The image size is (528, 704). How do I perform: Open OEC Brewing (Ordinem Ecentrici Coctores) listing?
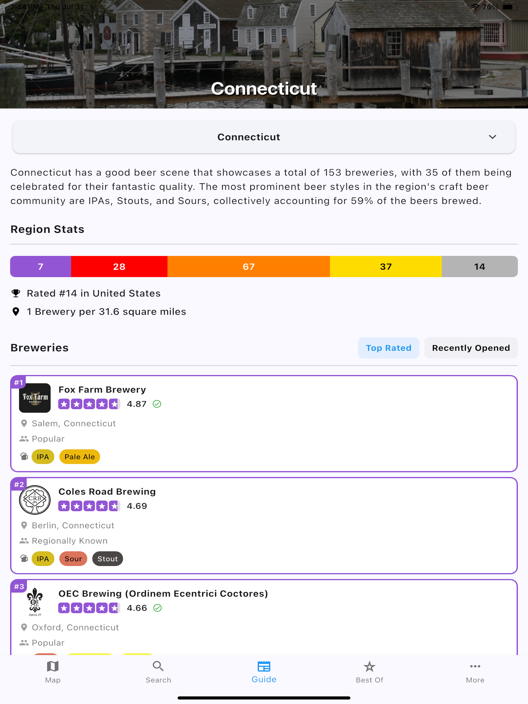pos(264,618)
